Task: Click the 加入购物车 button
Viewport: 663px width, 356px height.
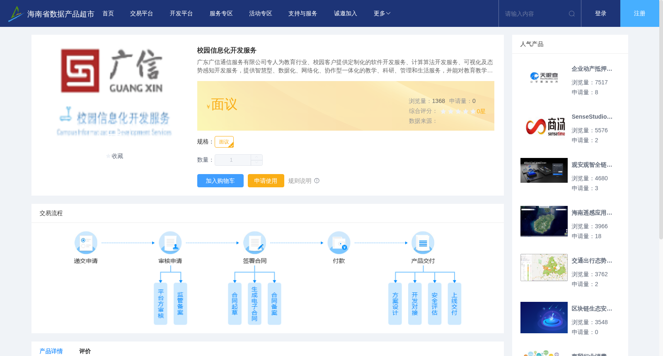Action: [220, 181]
